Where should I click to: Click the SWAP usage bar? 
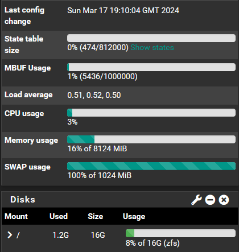[151, 166]
